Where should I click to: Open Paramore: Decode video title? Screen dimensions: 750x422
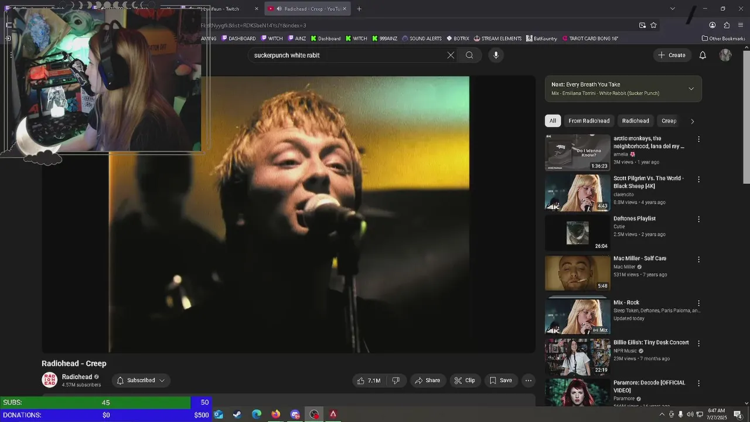tap(649, 386)
